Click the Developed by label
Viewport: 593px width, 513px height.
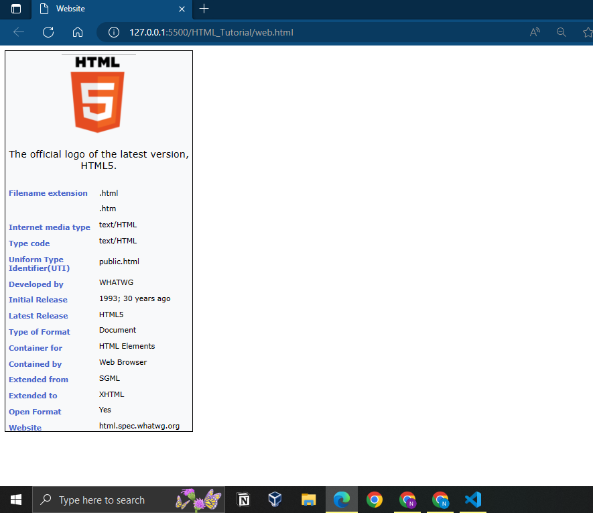click(36, 284)
